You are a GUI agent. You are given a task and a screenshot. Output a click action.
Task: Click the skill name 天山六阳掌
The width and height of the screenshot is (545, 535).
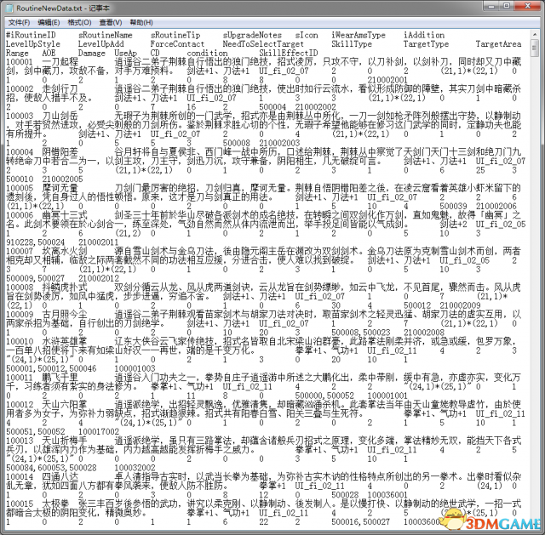[x=65, y=405]
